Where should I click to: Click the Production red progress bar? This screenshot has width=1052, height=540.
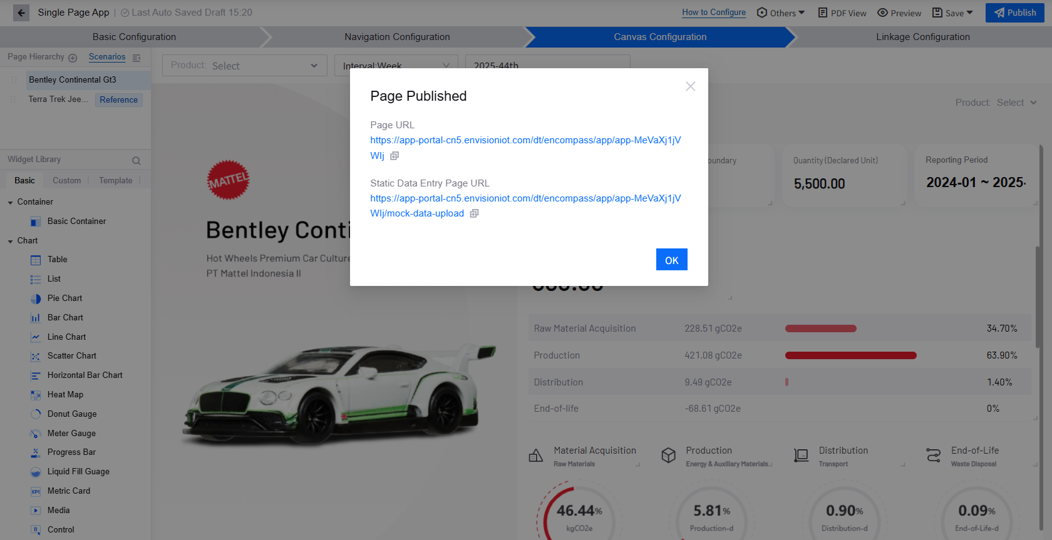click(x=850, y=355)
